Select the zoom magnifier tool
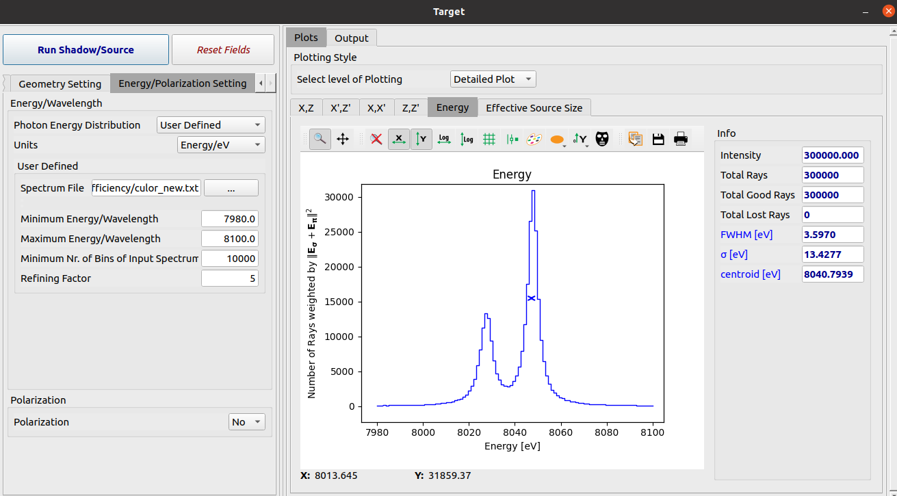The width and height of the screenshot is (897, 496). pyautogui.click(x=320, y=139)
